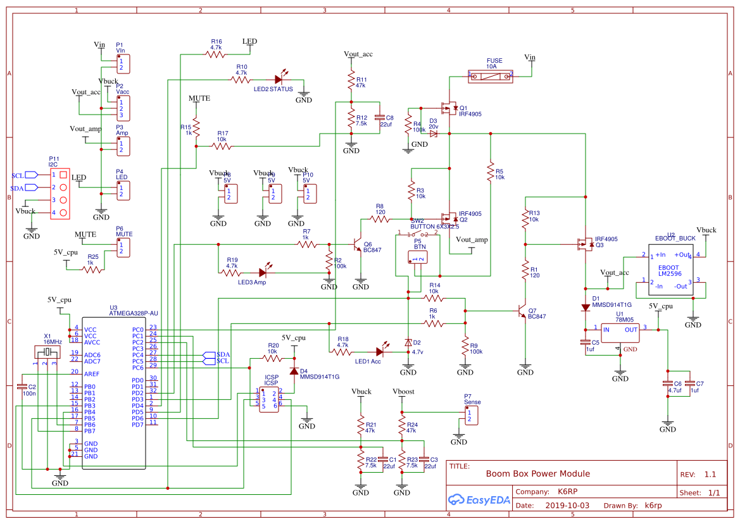Select the SW2 pushbutton switch symbol

pyautogui.click(x=418, y=234)
